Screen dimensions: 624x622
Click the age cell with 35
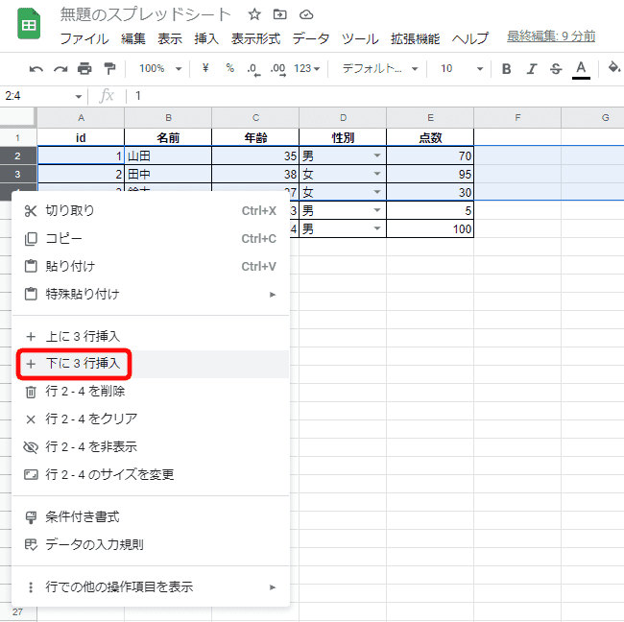click(255, 155)
